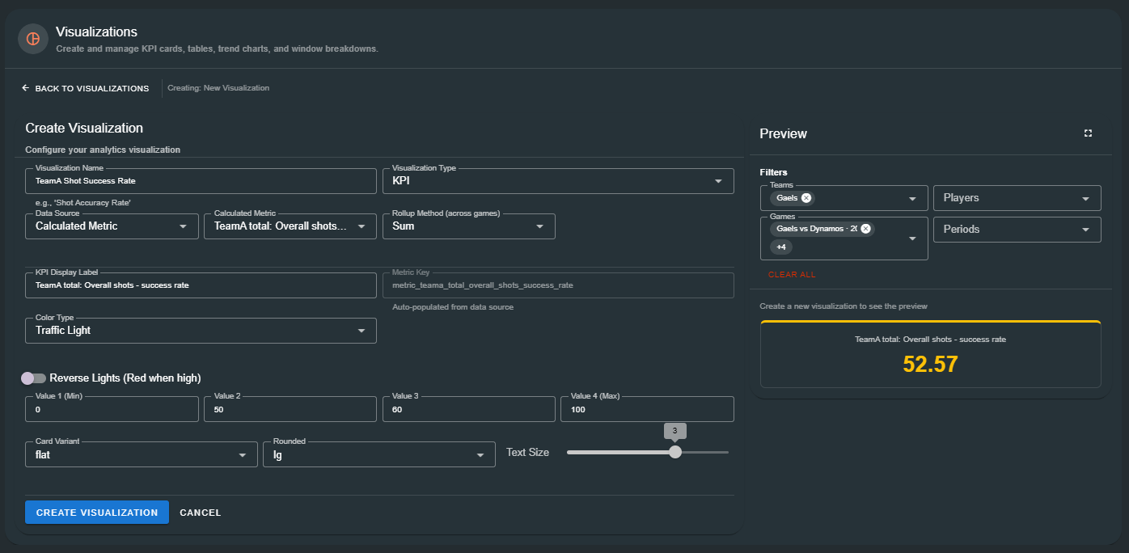Click the 52.57 KPI value
Image resolution: width=1129 pixels, height=553 pixels.
pos(930,365)
